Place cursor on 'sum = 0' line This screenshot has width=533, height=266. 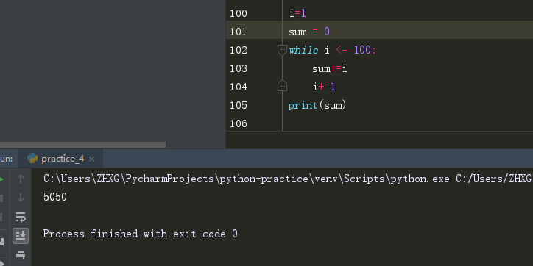coord(309,32)
